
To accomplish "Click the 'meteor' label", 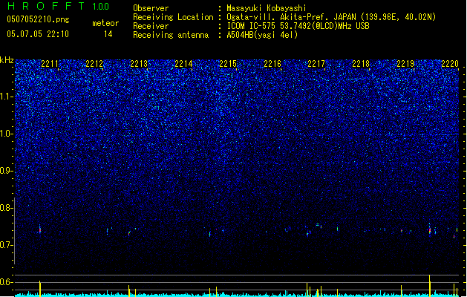I will [x=105, y=23].
